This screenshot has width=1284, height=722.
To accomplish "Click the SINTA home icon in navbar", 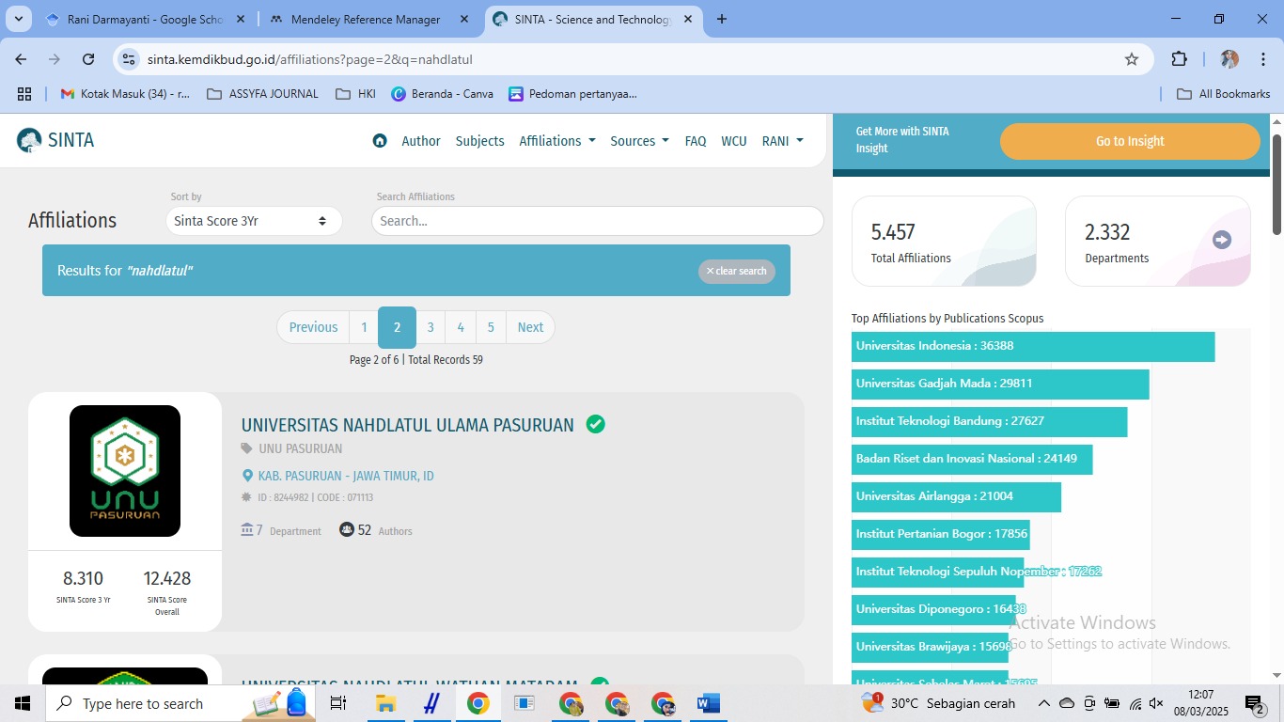I will 380,141.
